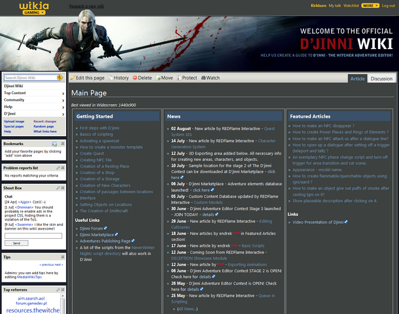Image resolution: width=399 pixels, height=314 pixels.
Task: Go to a Random page
Action: point(44,126)
